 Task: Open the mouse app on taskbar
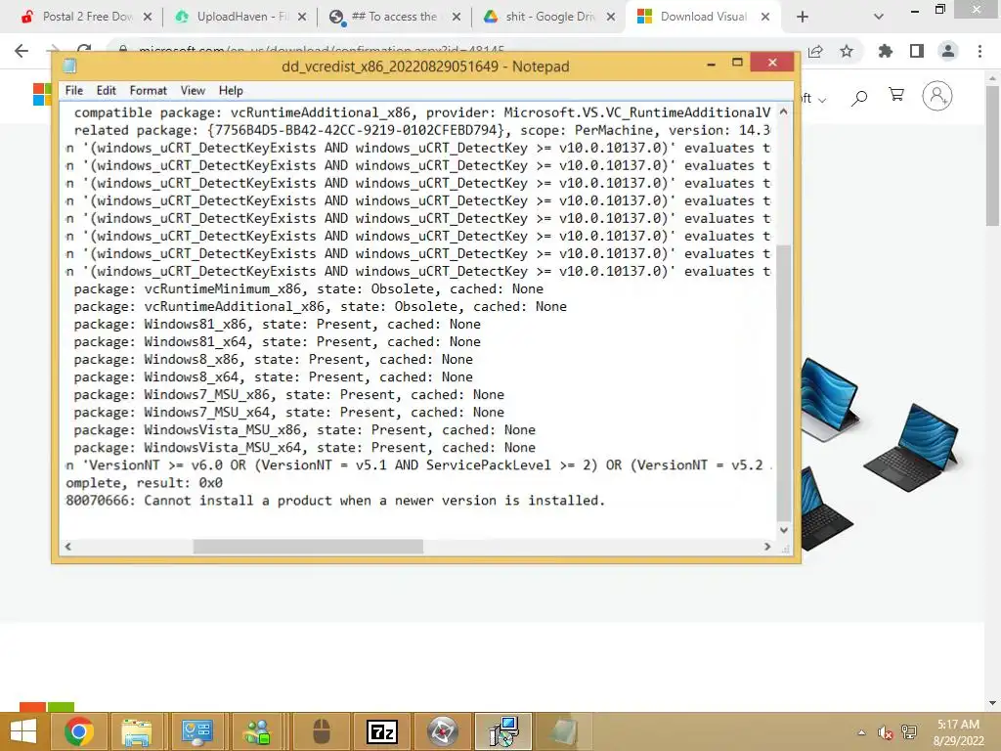(x=321, y=731)
